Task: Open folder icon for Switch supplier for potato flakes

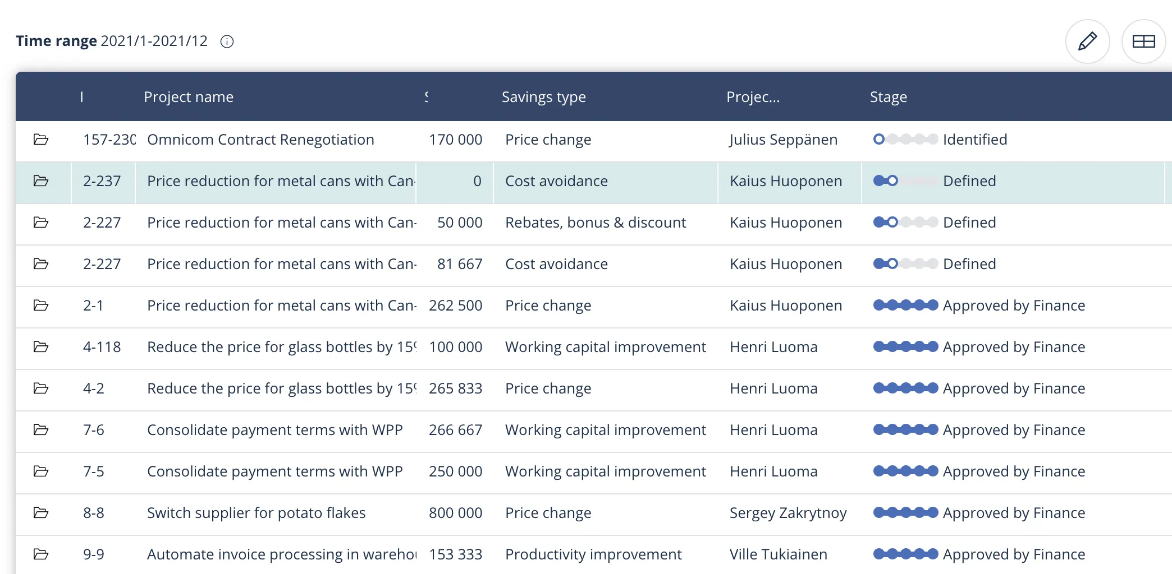Action: coord(41,513)
